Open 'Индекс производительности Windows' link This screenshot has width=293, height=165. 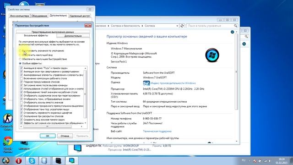pyautogui.click(x=173, y=83)
